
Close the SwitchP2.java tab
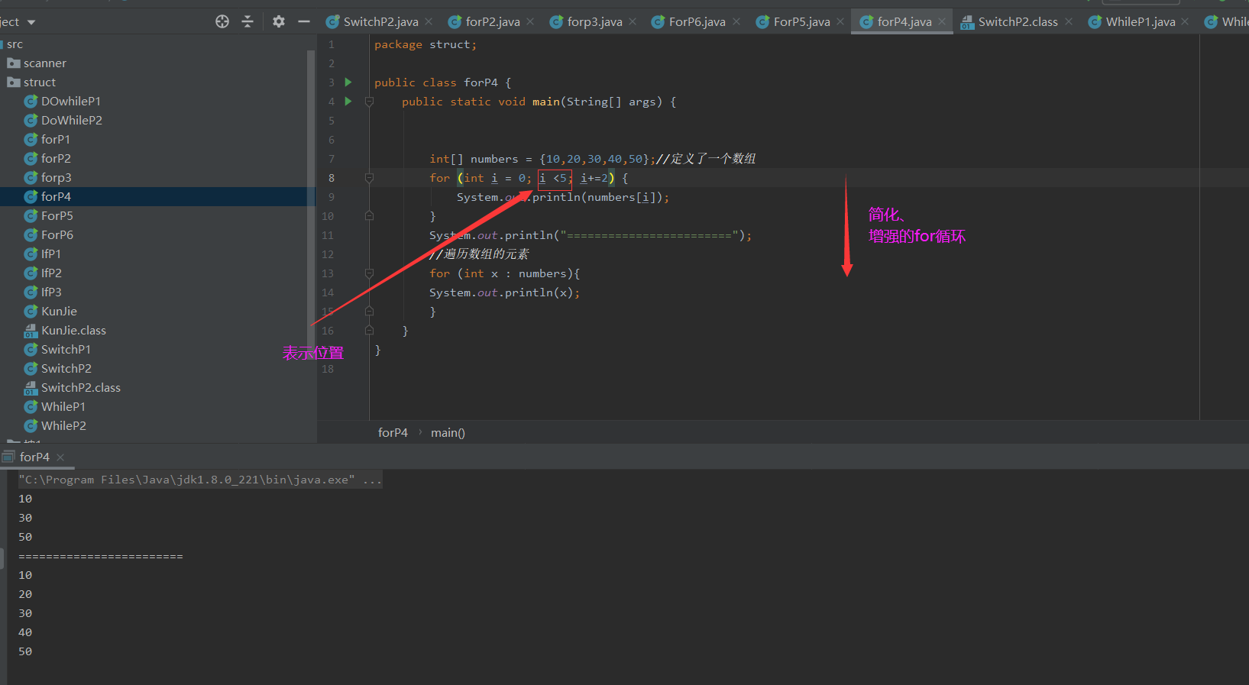tap(429, 21)
